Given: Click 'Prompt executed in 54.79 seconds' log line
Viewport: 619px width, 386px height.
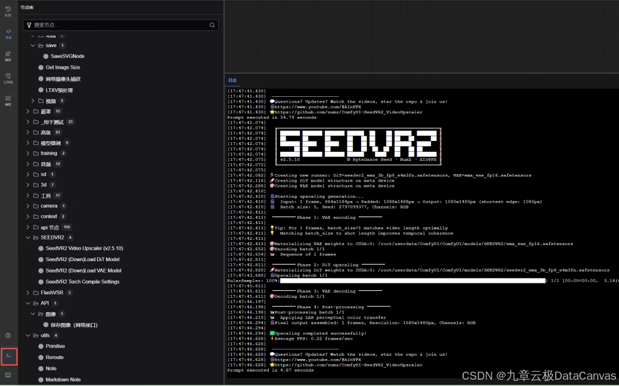Looking at the screenshot, I should coord(272,117).
